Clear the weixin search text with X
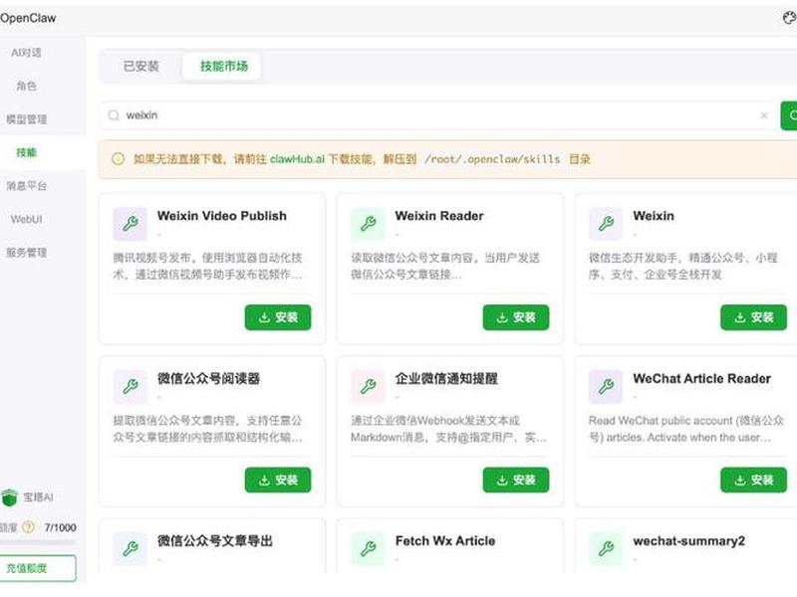Viewport: 797px width, 597px height. click(x=764, y=115)
